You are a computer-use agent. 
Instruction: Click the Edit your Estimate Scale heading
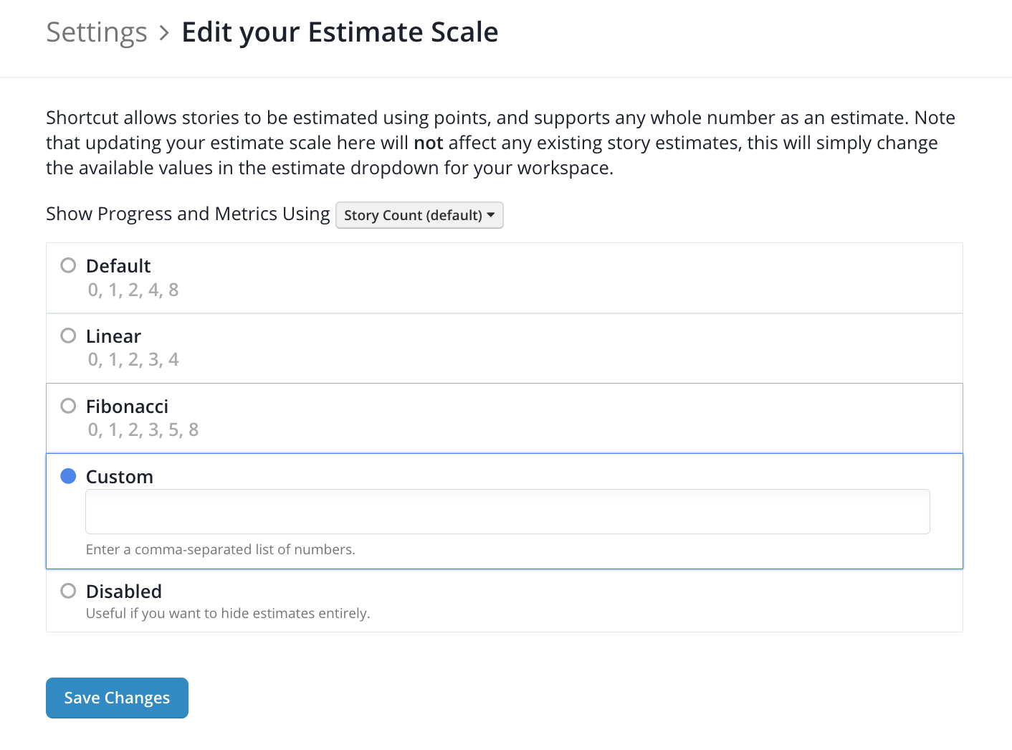(340, 33)
